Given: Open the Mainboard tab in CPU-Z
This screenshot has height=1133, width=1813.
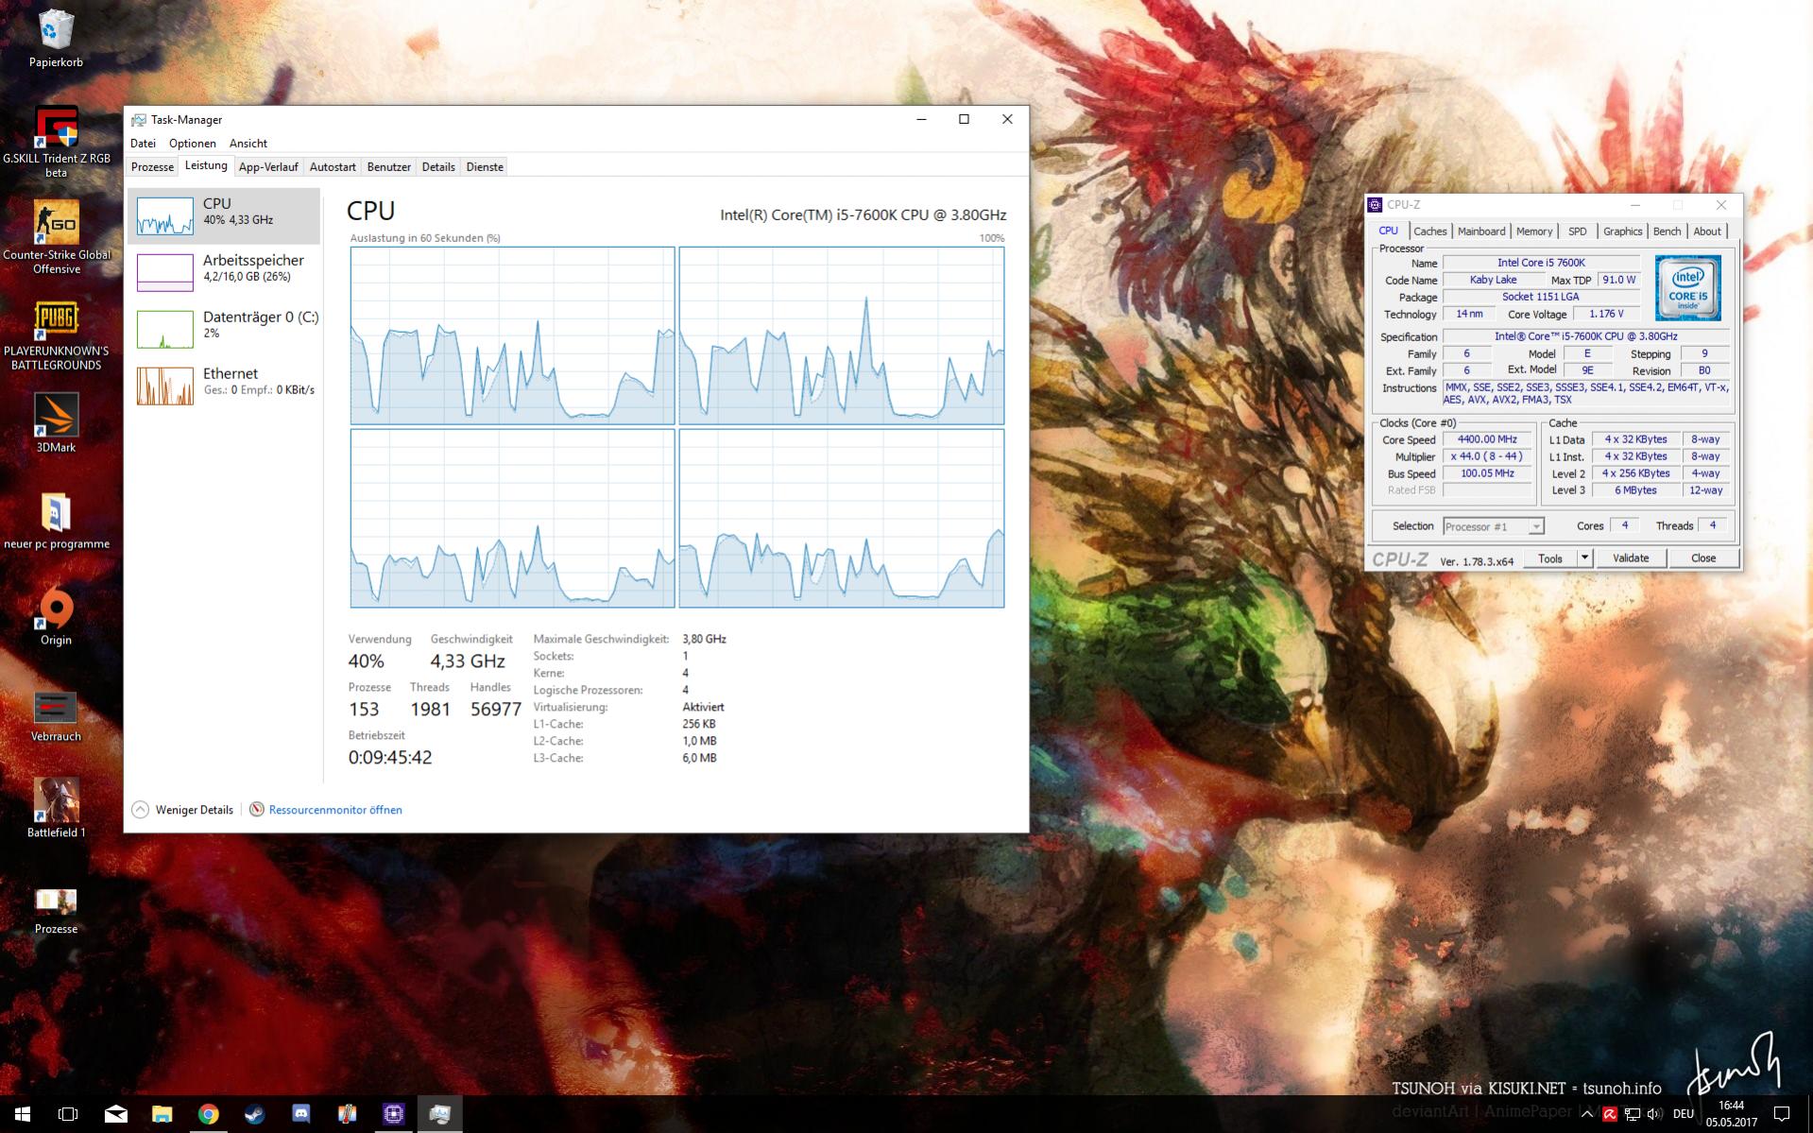Looking at the screenshot, I should pos(1481,232).
